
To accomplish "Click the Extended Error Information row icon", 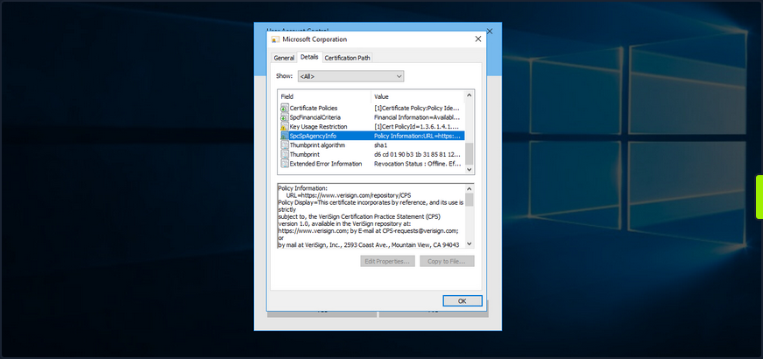I will coord(285,164).
